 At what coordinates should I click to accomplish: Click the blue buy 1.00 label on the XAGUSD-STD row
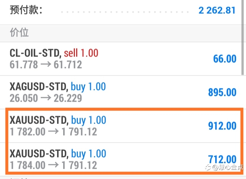click(x=88, y=87)
